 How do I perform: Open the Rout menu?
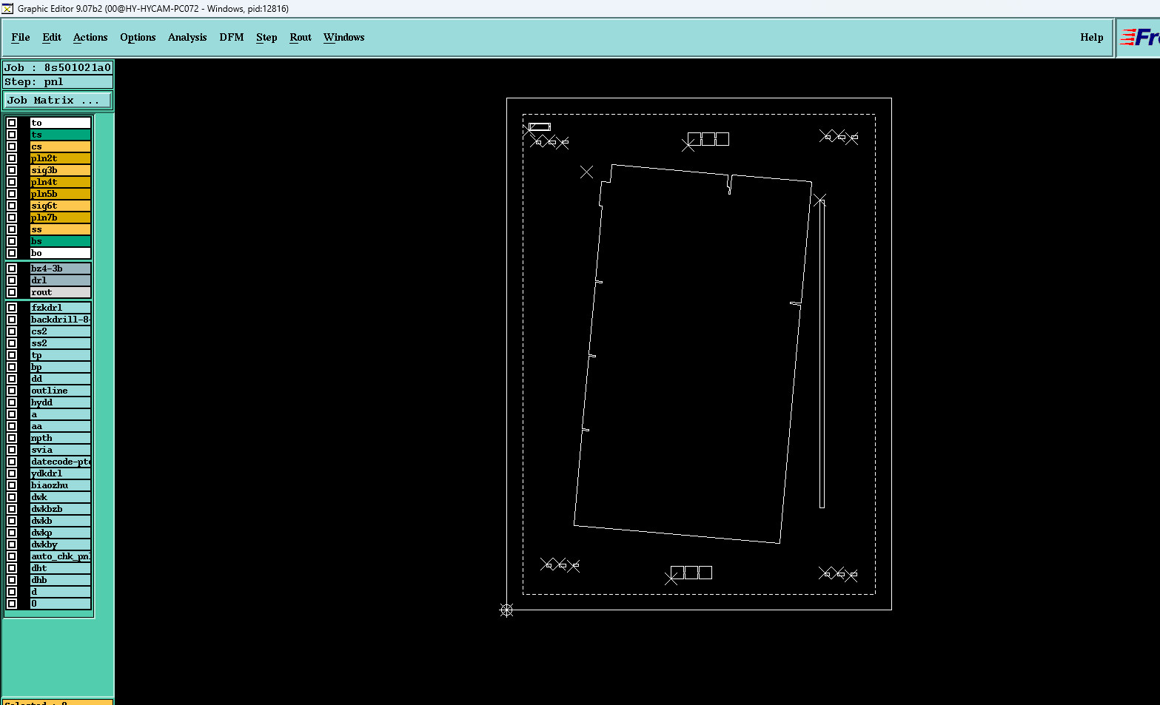pyautogui.click(x=301, y=37)
